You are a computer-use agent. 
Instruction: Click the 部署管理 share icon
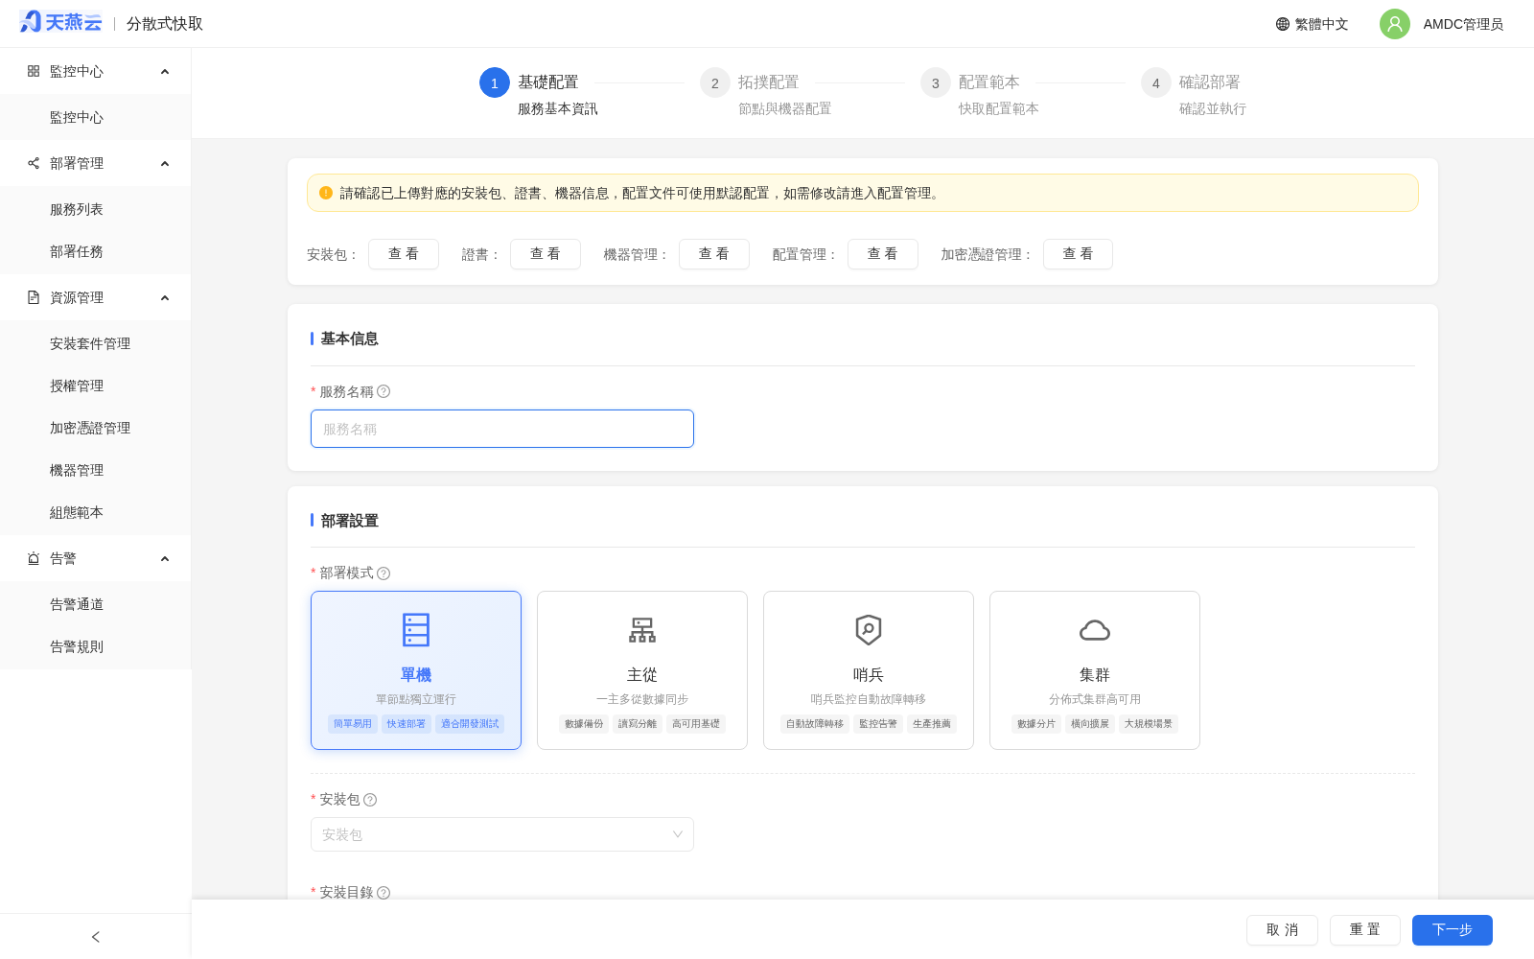point(34,163)
